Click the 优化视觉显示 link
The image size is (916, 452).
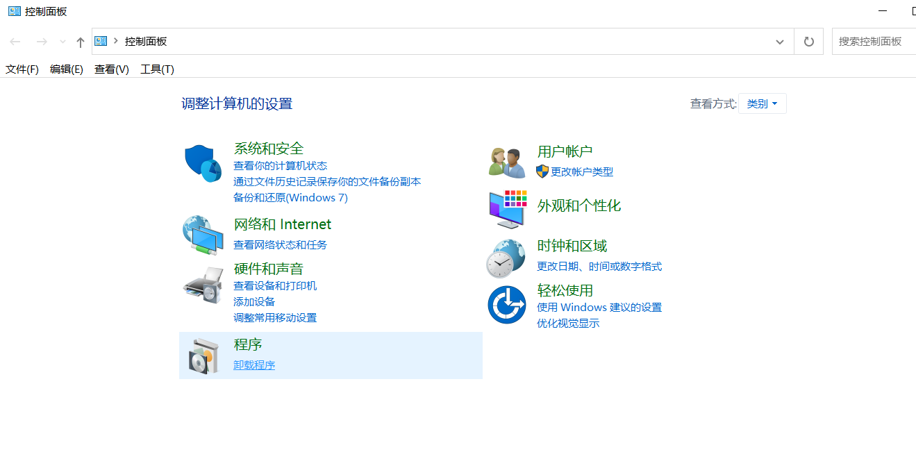[x=568, y=323]
